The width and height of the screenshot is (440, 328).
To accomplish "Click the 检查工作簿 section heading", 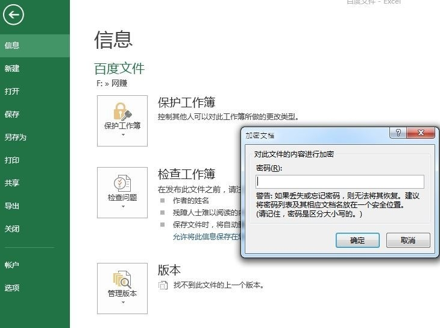I will point(187,174).
